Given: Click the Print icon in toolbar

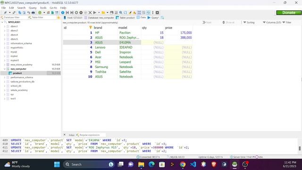Looking at the screenshot, I should coord(33,13).
